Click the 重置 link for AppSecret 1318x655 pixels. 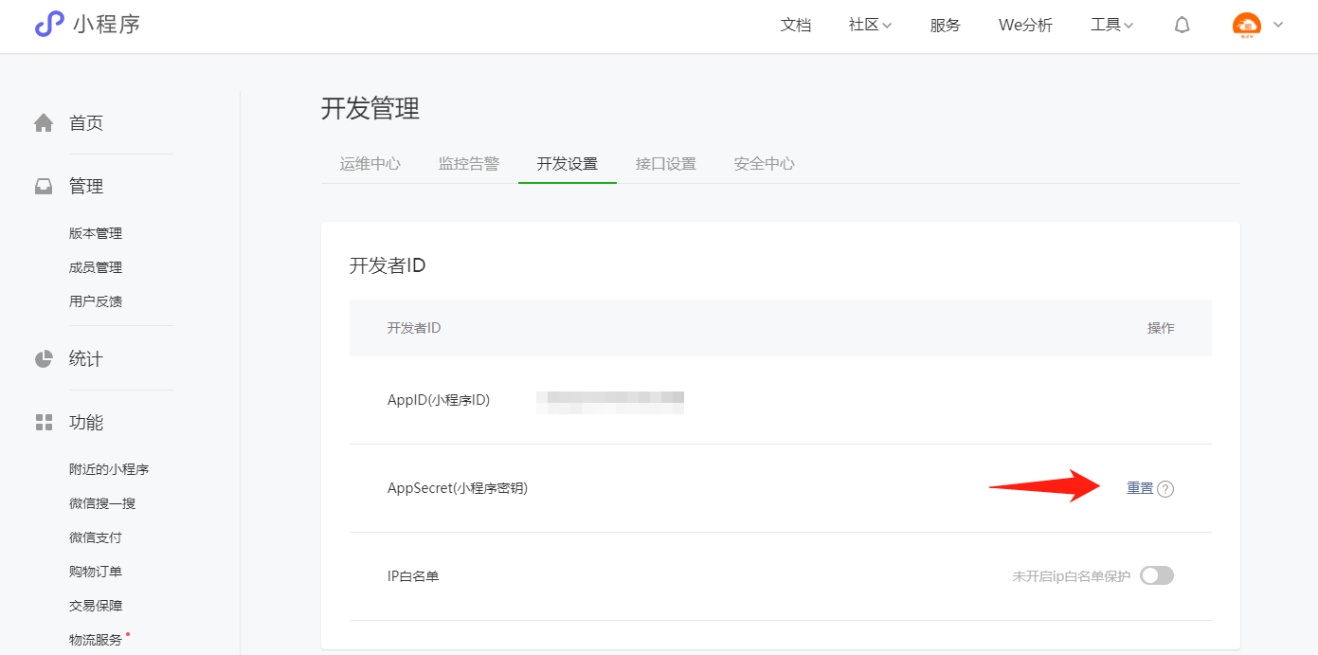tap(1140, 488)
